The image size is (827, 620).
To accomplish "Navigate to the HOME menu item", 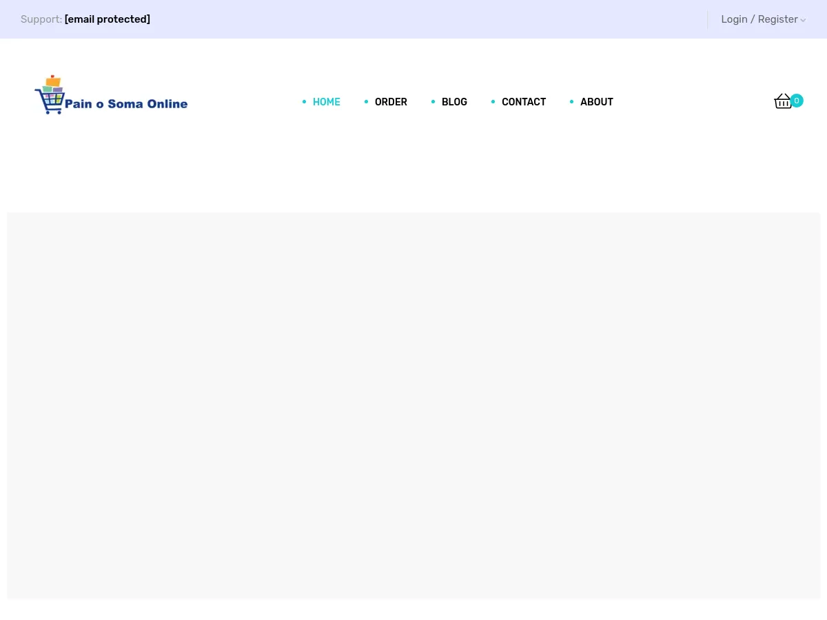I will pos(327,101).
